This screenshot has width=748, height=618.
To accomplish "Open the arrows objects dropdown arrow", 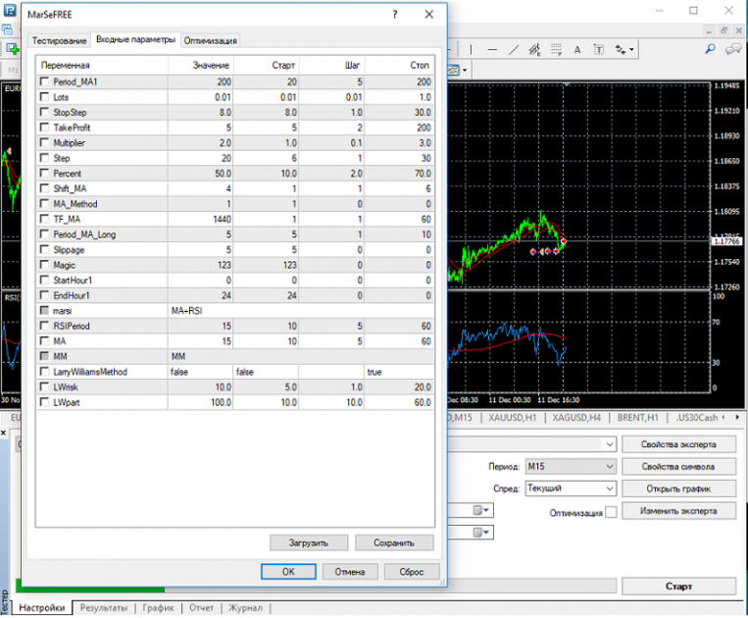I will [x=631, y=50].
